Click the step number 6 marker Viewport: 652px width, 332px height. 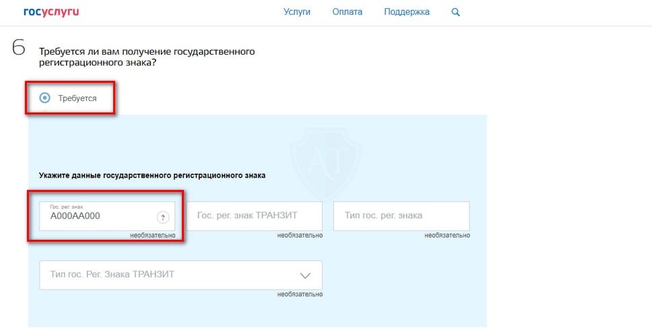[x=19, y=49]
